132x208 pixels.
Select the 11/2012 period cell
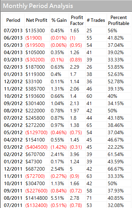pos(13,89)
